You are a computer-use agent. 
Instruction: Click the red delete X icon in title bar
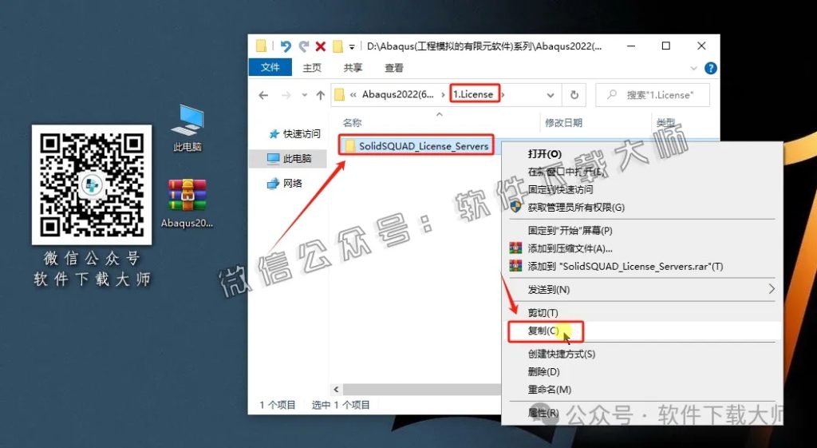tap(321, 46)
